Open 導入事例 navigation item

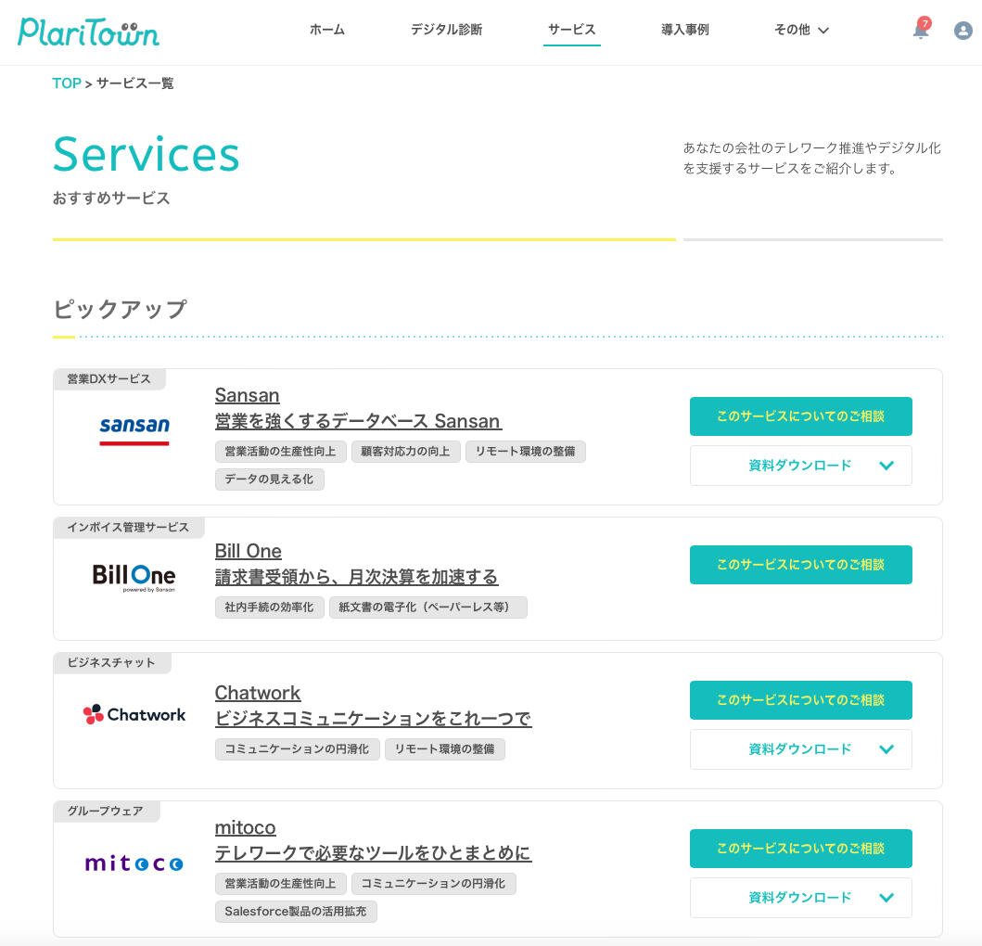[684, 30]
